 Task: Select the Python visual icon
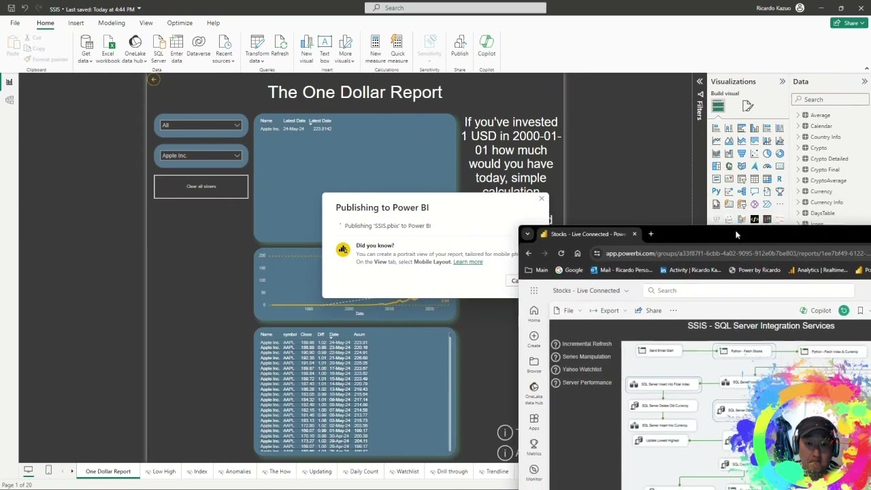pos(716,191)
